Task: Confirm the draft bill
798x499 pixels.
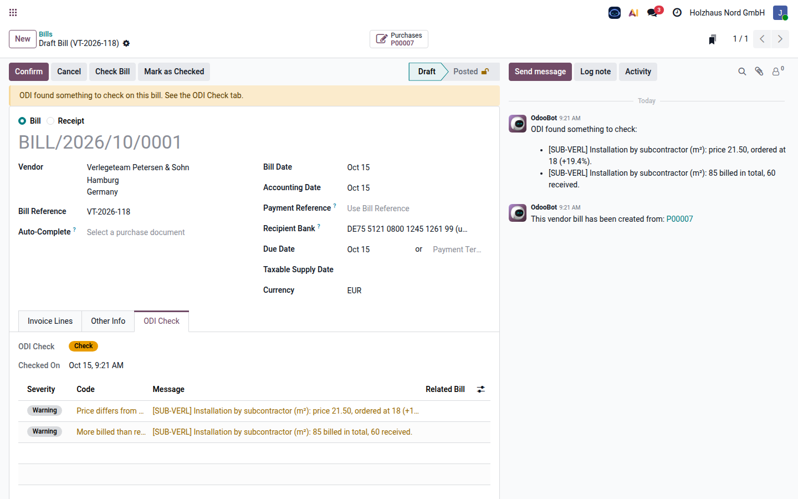Action: [x=29, y=72]
